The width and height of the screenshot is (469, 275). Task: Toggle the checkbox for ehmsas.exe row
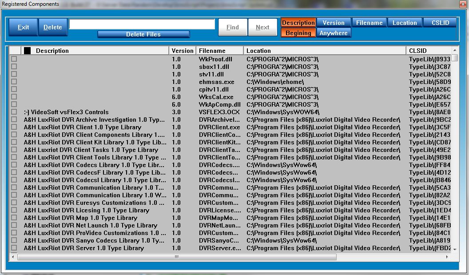[x=14, y=82]
